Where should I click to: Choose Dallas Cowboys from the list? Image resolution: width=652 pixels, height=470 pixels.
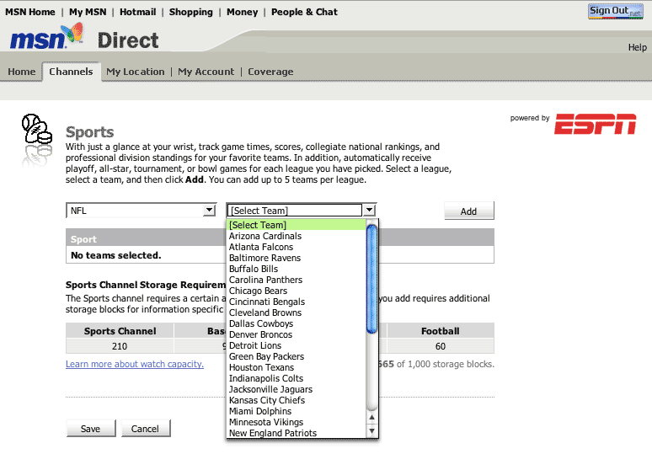[x=297, y=323]
